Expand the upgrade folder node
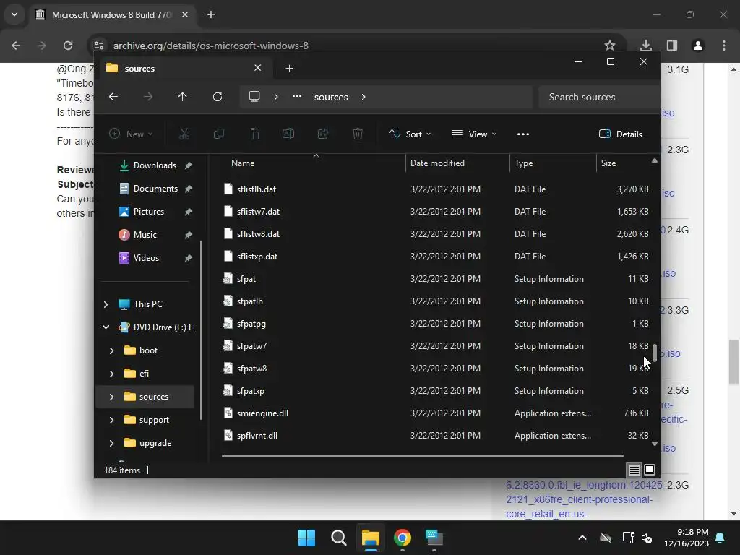This screenshot has height=555, width=740. click(111, 443)
